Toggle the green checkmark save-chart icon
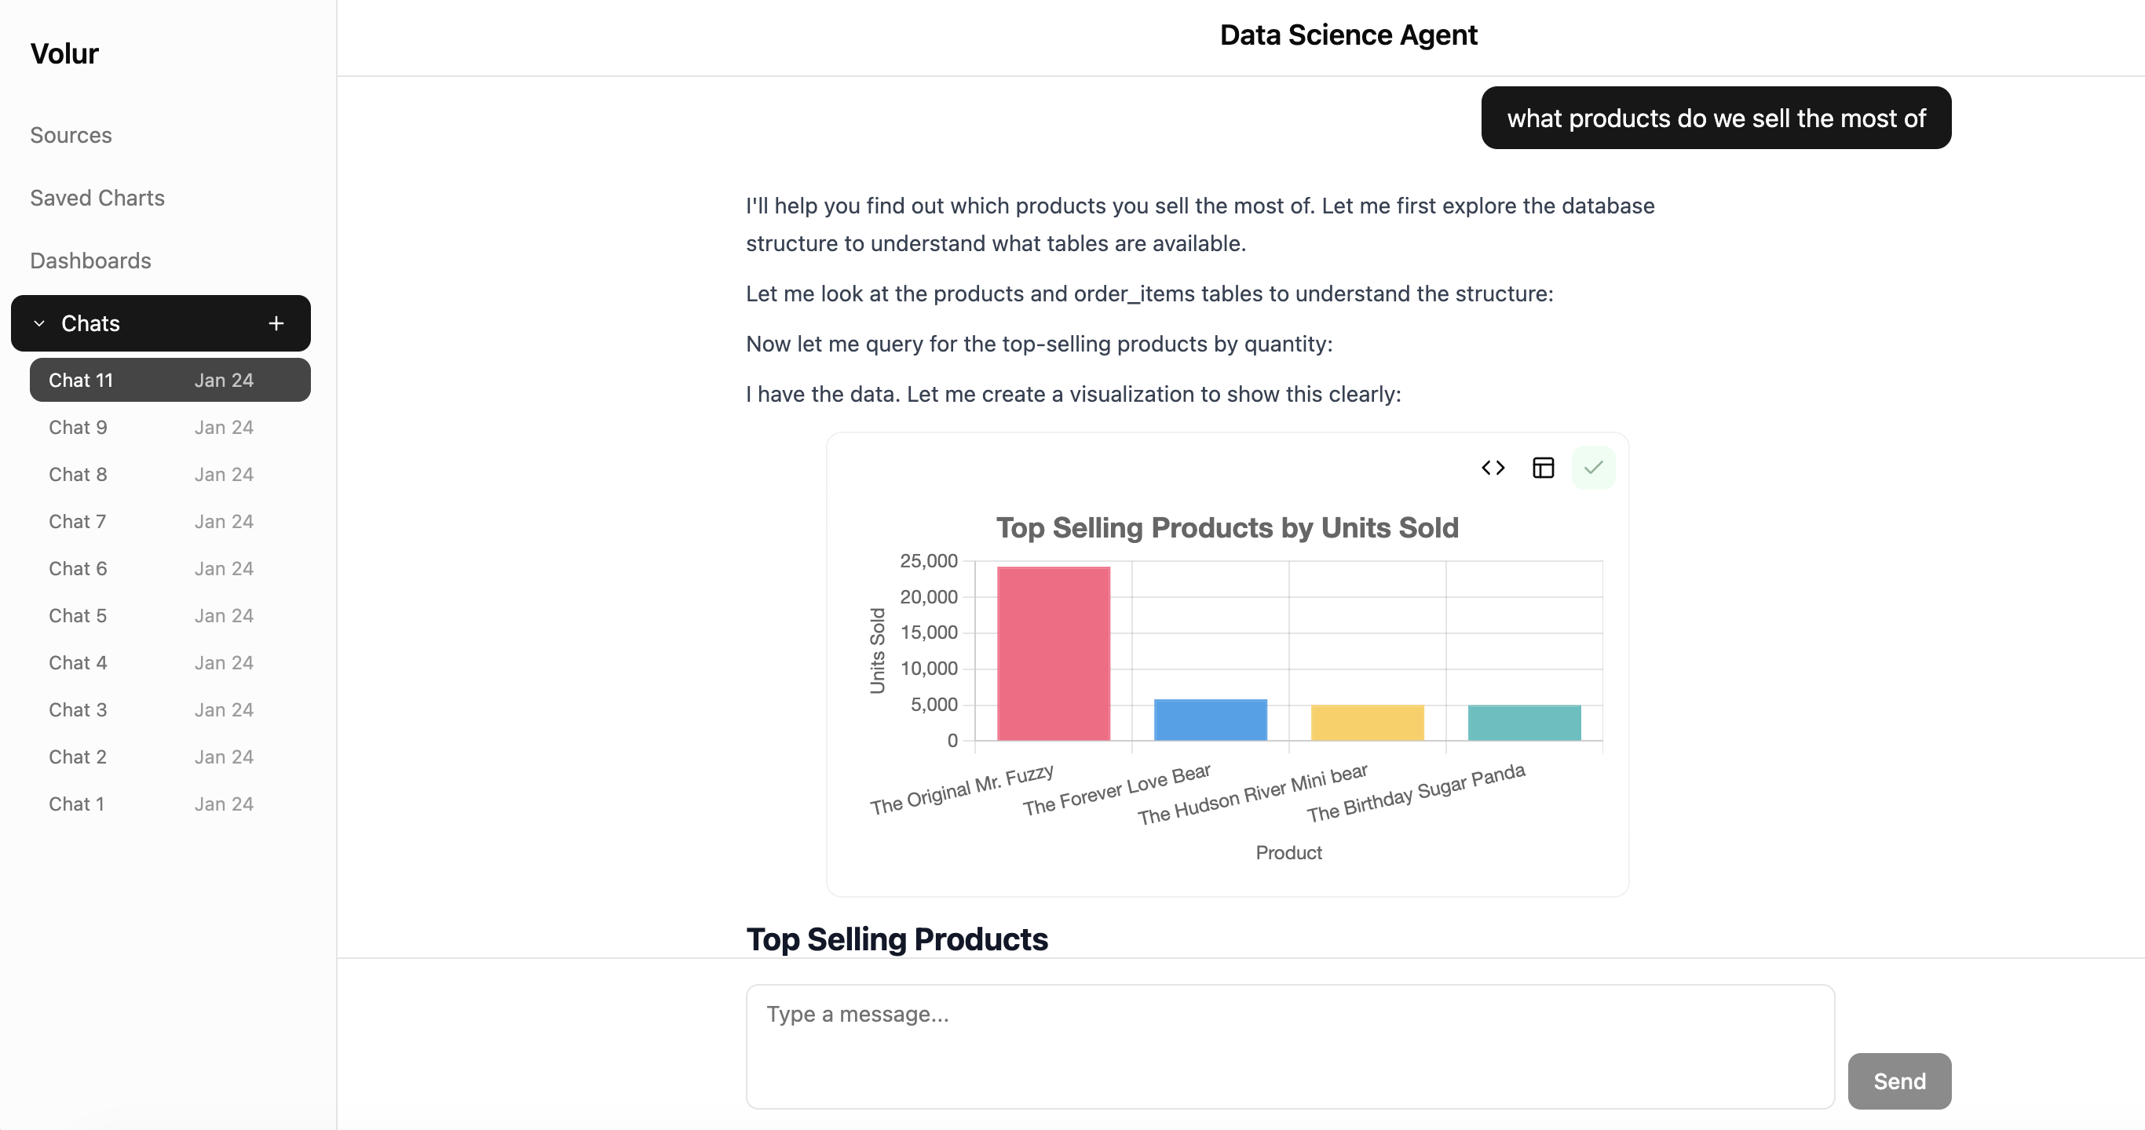The image size is (2145, 1130). pyautogui.click(x=1593, y=468)
